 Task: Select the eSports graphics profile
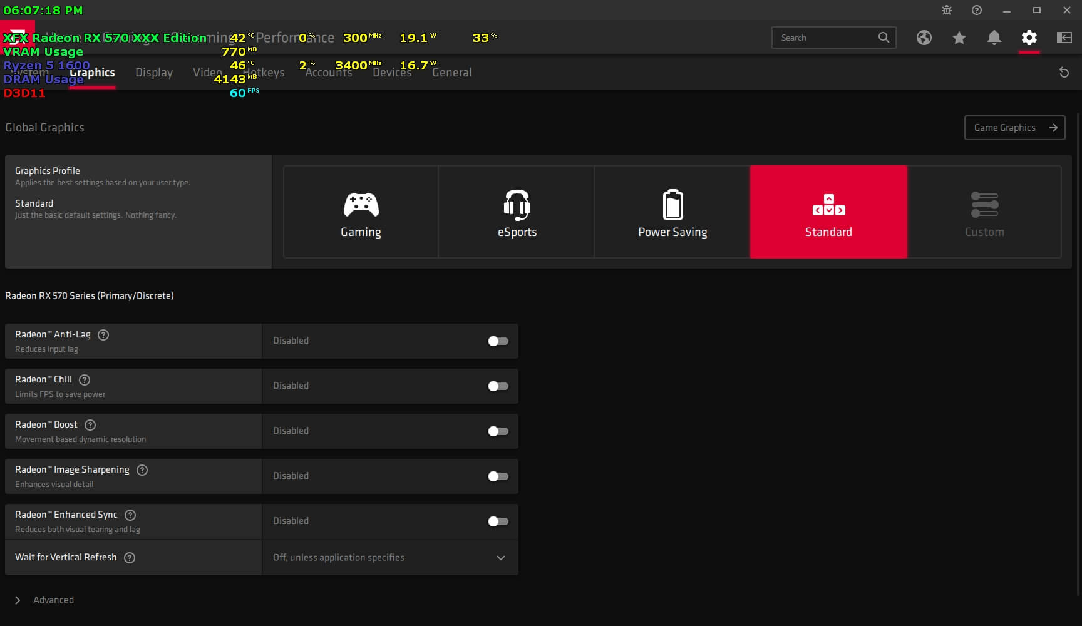point(517,212)
